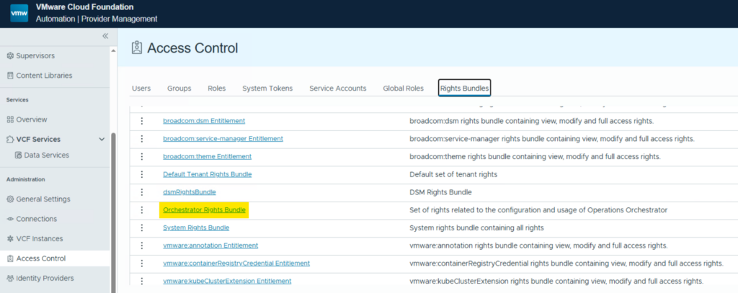Open actions menu for System Rights Bundle row

coord(142,227)
